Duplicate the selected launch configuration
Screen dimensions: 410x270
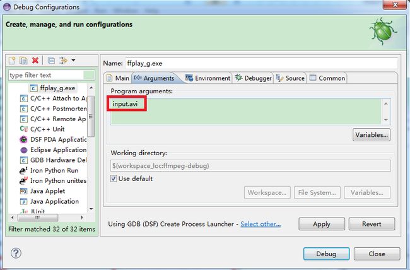click(x=23, y=61)
